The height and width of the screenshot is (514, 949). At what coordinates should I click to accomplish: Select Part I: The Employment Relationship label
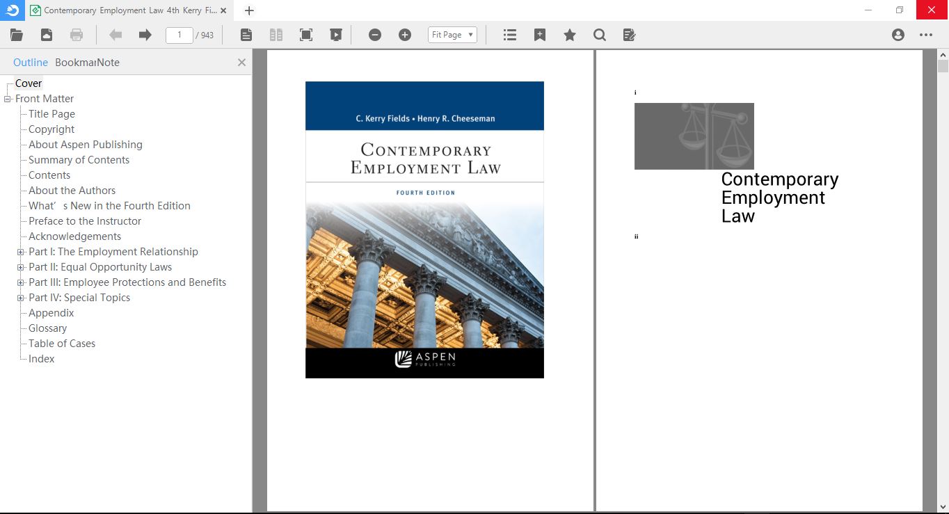(113, 252)
